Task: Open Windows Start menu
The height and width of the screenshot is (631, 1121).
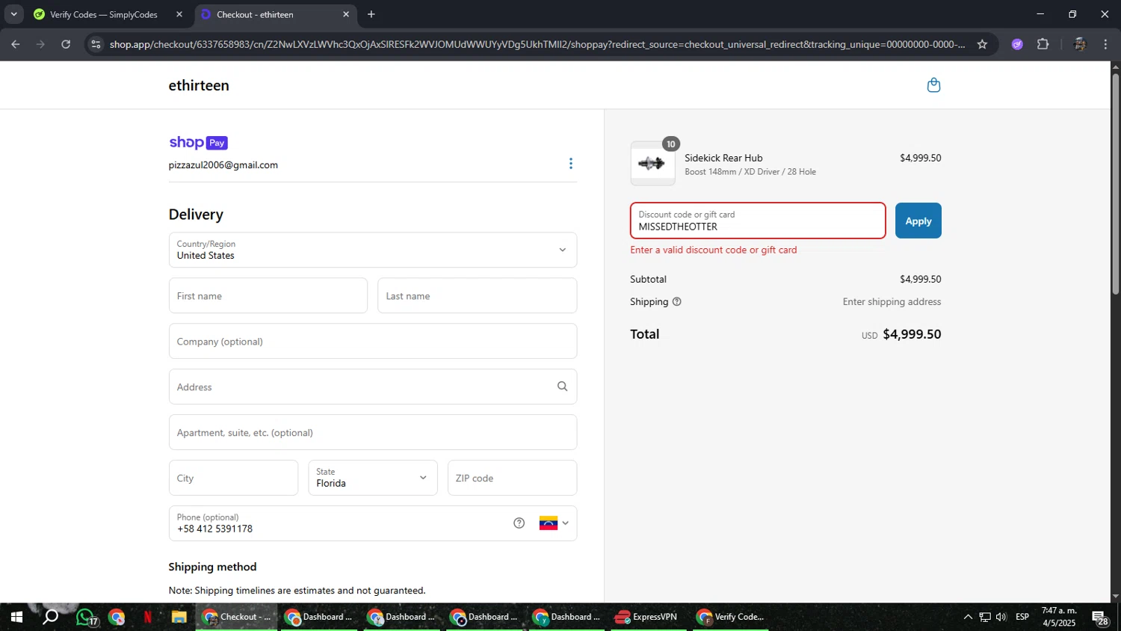Action: tap(16, 618)
